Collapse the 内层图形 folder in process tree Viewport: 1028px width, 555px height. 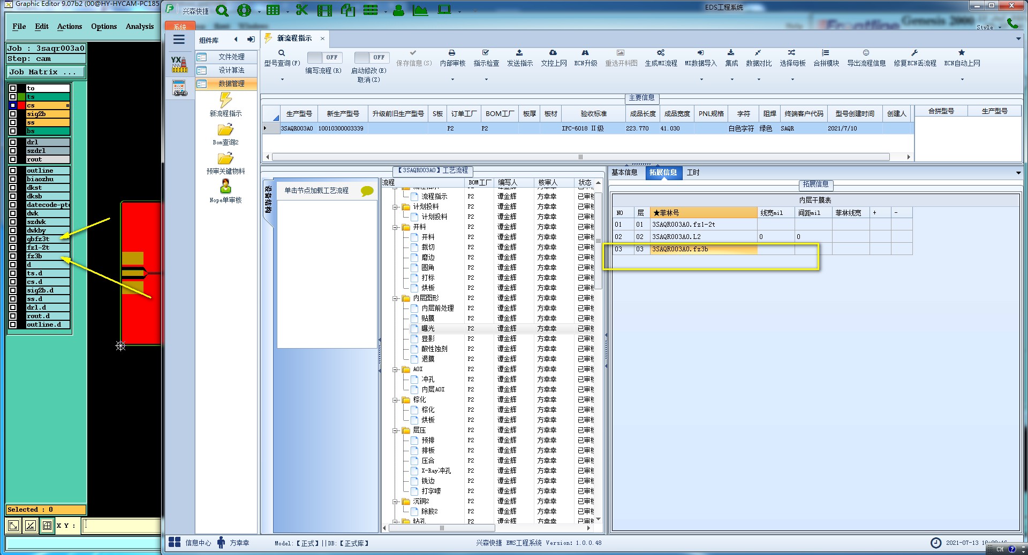(x=395, y=298)
